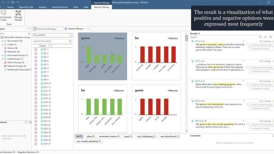Expand the Document Groups (1) tree node
The width and height of the screenshot is (274, 154).
coord(3,55)
